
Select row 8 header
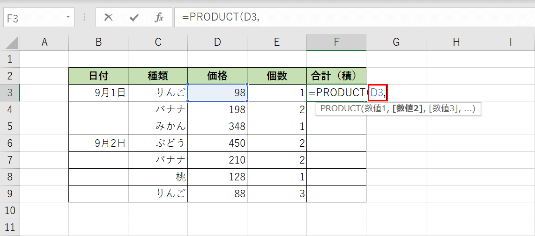point(10,177)
